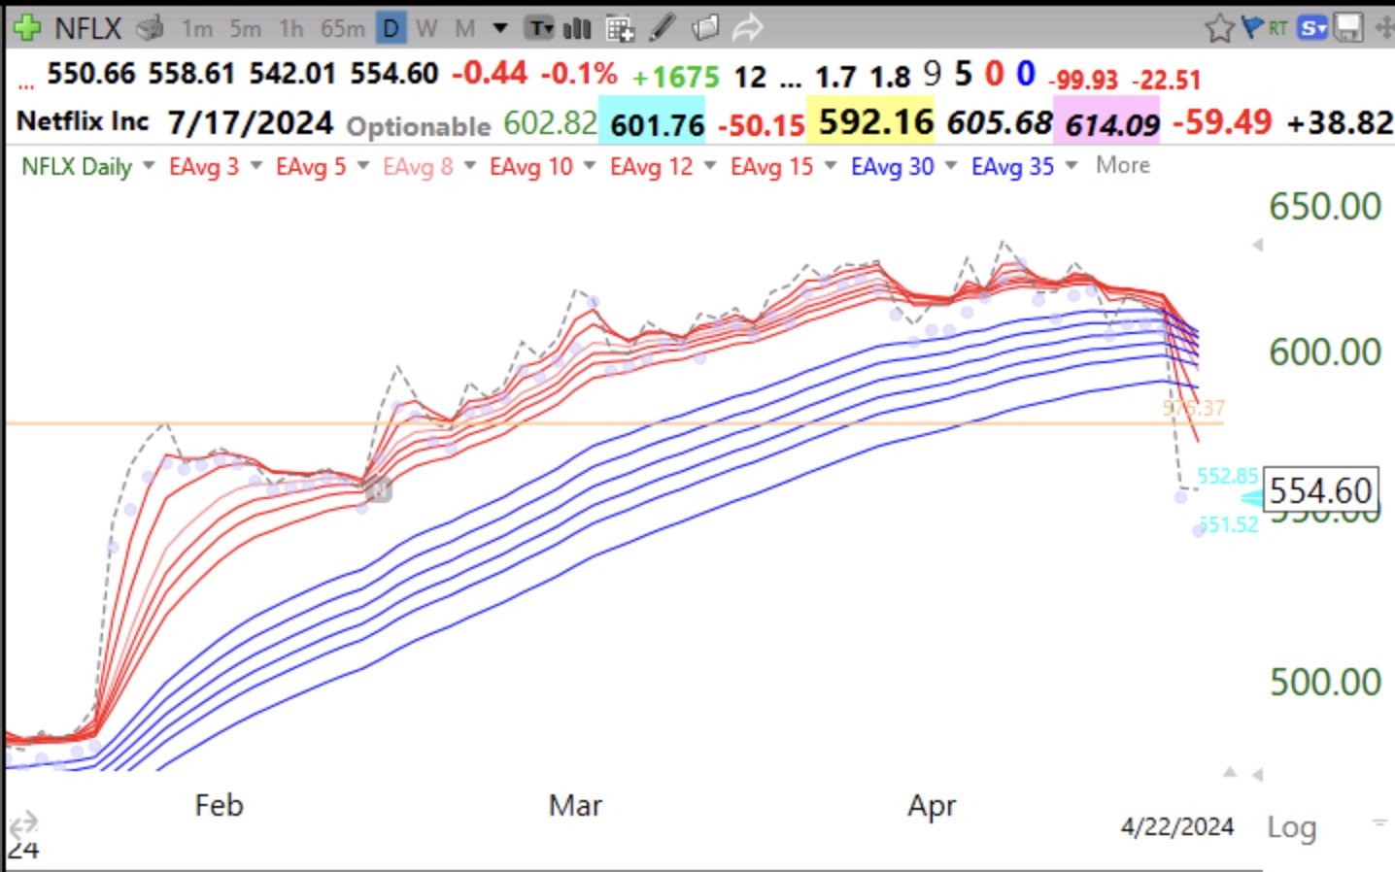Select the pencil drawing tools icon
This screenshot has height=872, width=1395.
pyautogui.click(x=662, y=28)
